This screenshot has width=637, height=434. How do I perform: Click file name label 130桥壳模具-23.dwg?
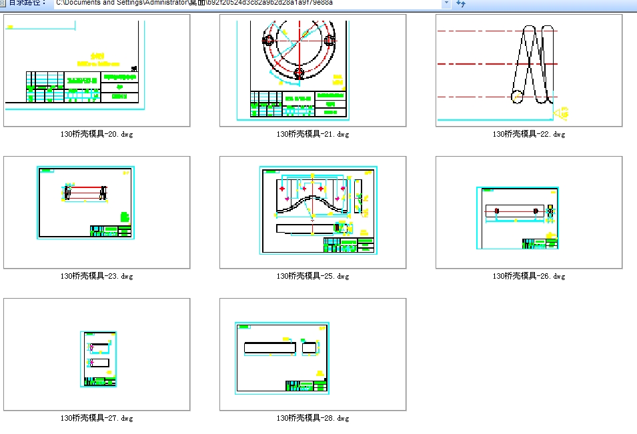click(x=97, y=276)
